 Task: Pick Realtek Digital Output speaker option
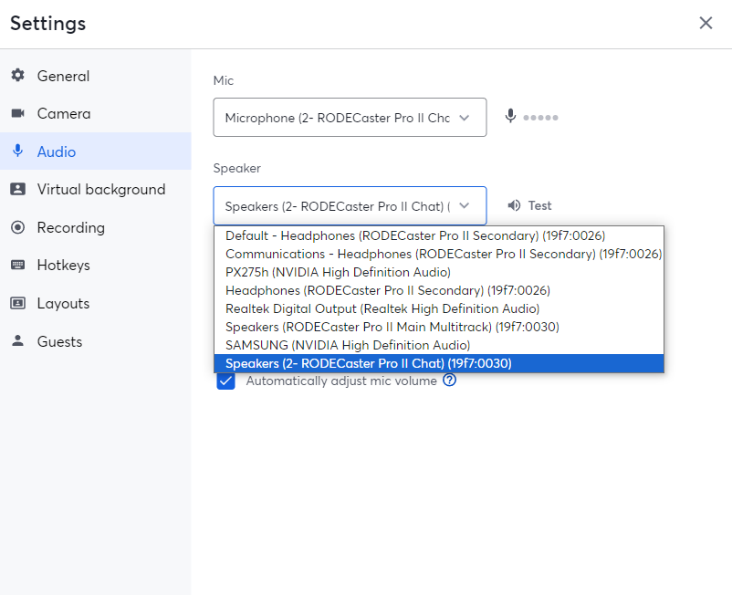[x=439, y=308]
